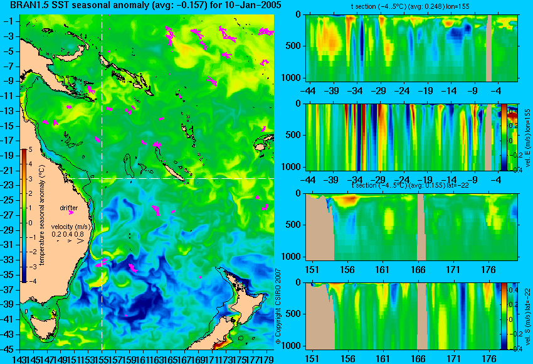Select the temperature section panel at lon=155
Screen dimensions: 533x364
pos(411,48)
